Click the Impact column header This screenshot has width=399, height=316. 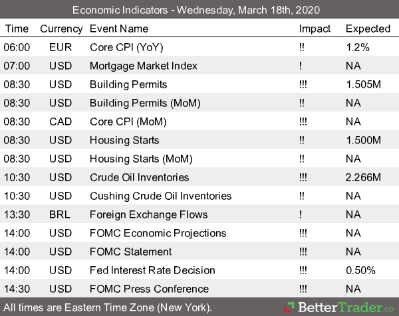point(315,29)
